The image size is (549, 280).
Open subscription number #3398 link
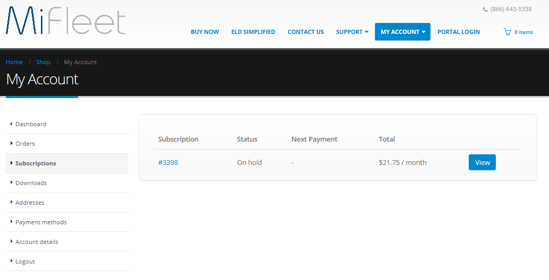[168, 162]
